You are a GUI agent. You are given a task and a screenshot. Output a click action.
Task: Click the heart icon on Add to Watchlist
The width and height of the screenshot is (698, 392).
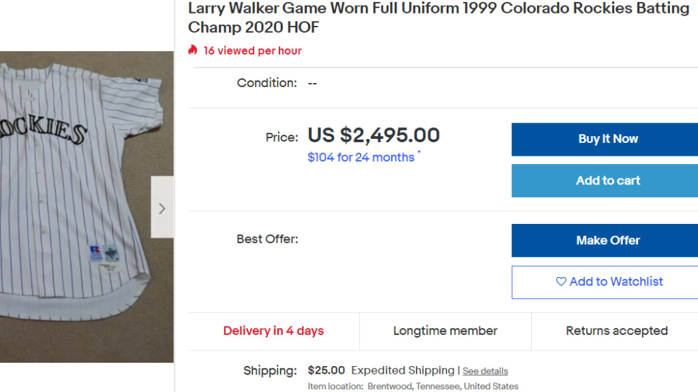pyautogui.click(x=561, y=281)
